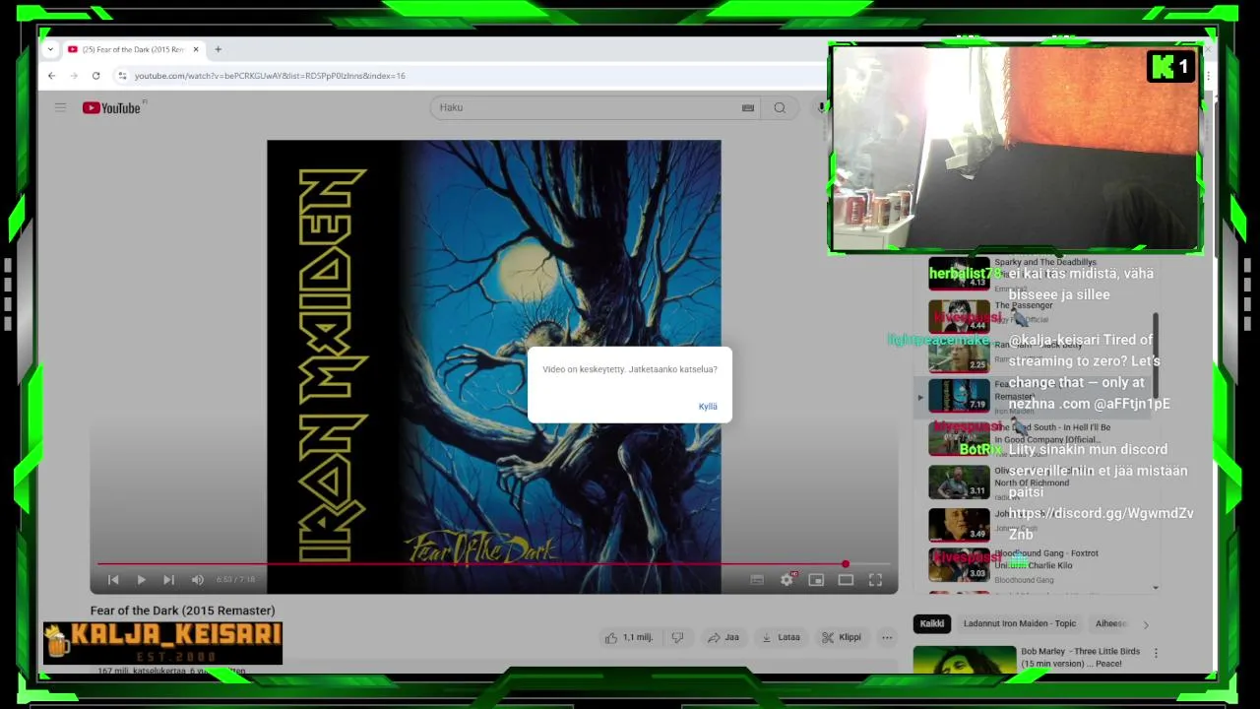
Task: Switch to the Fear of the Dark tab
Action: (133, 49)
